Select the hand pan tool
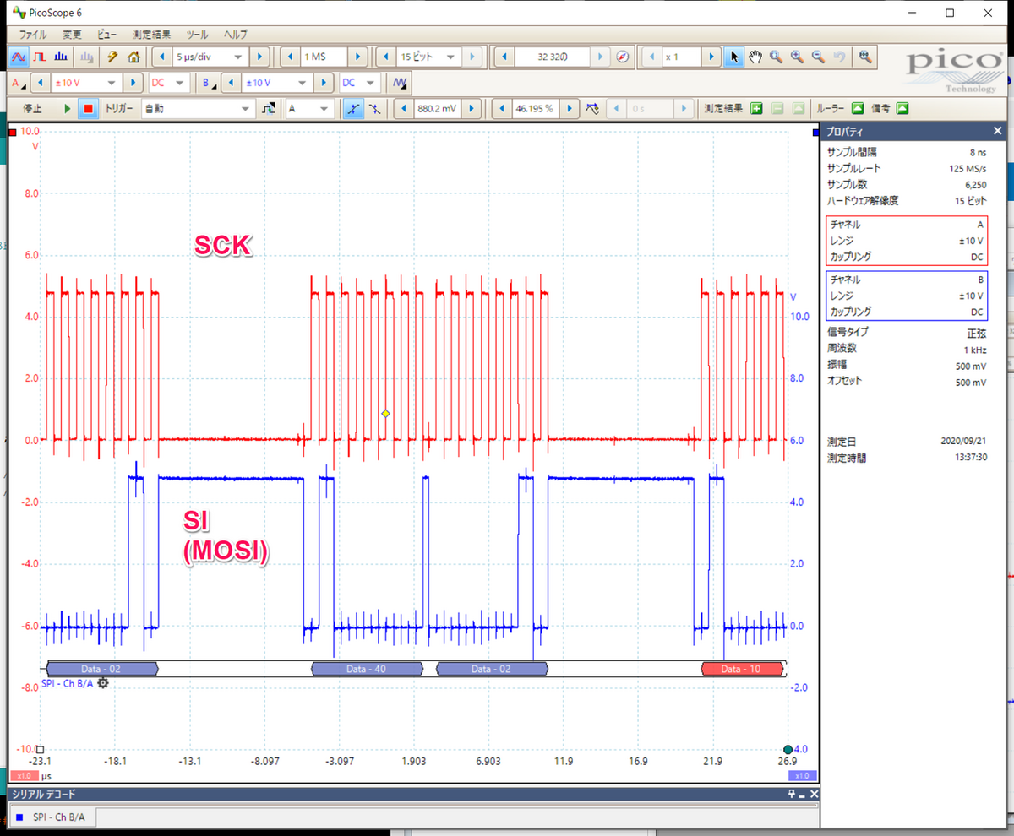 click(755, 57)
